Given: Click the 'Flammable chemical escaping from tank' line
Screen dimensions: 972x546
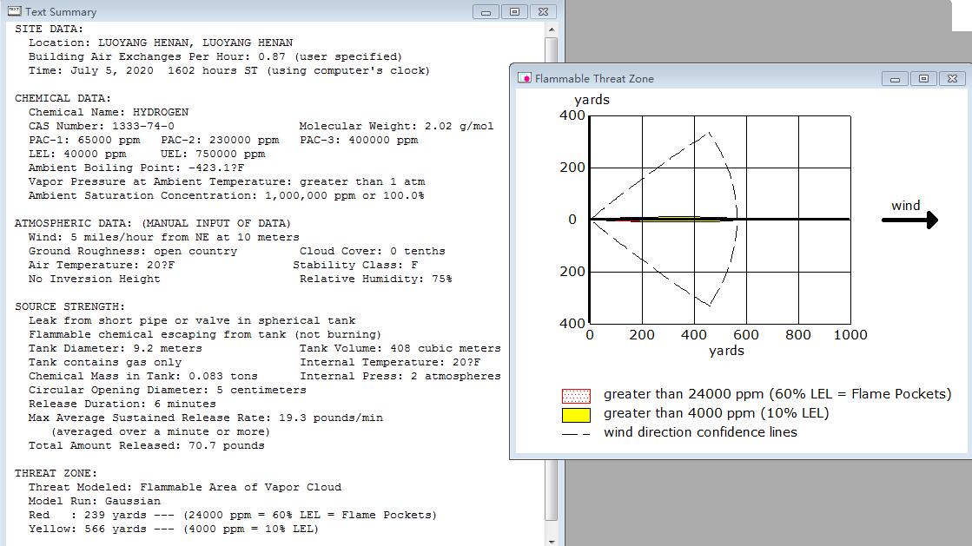Looking at the screenshot, I should pyautogui.click(x=205, y=334).
